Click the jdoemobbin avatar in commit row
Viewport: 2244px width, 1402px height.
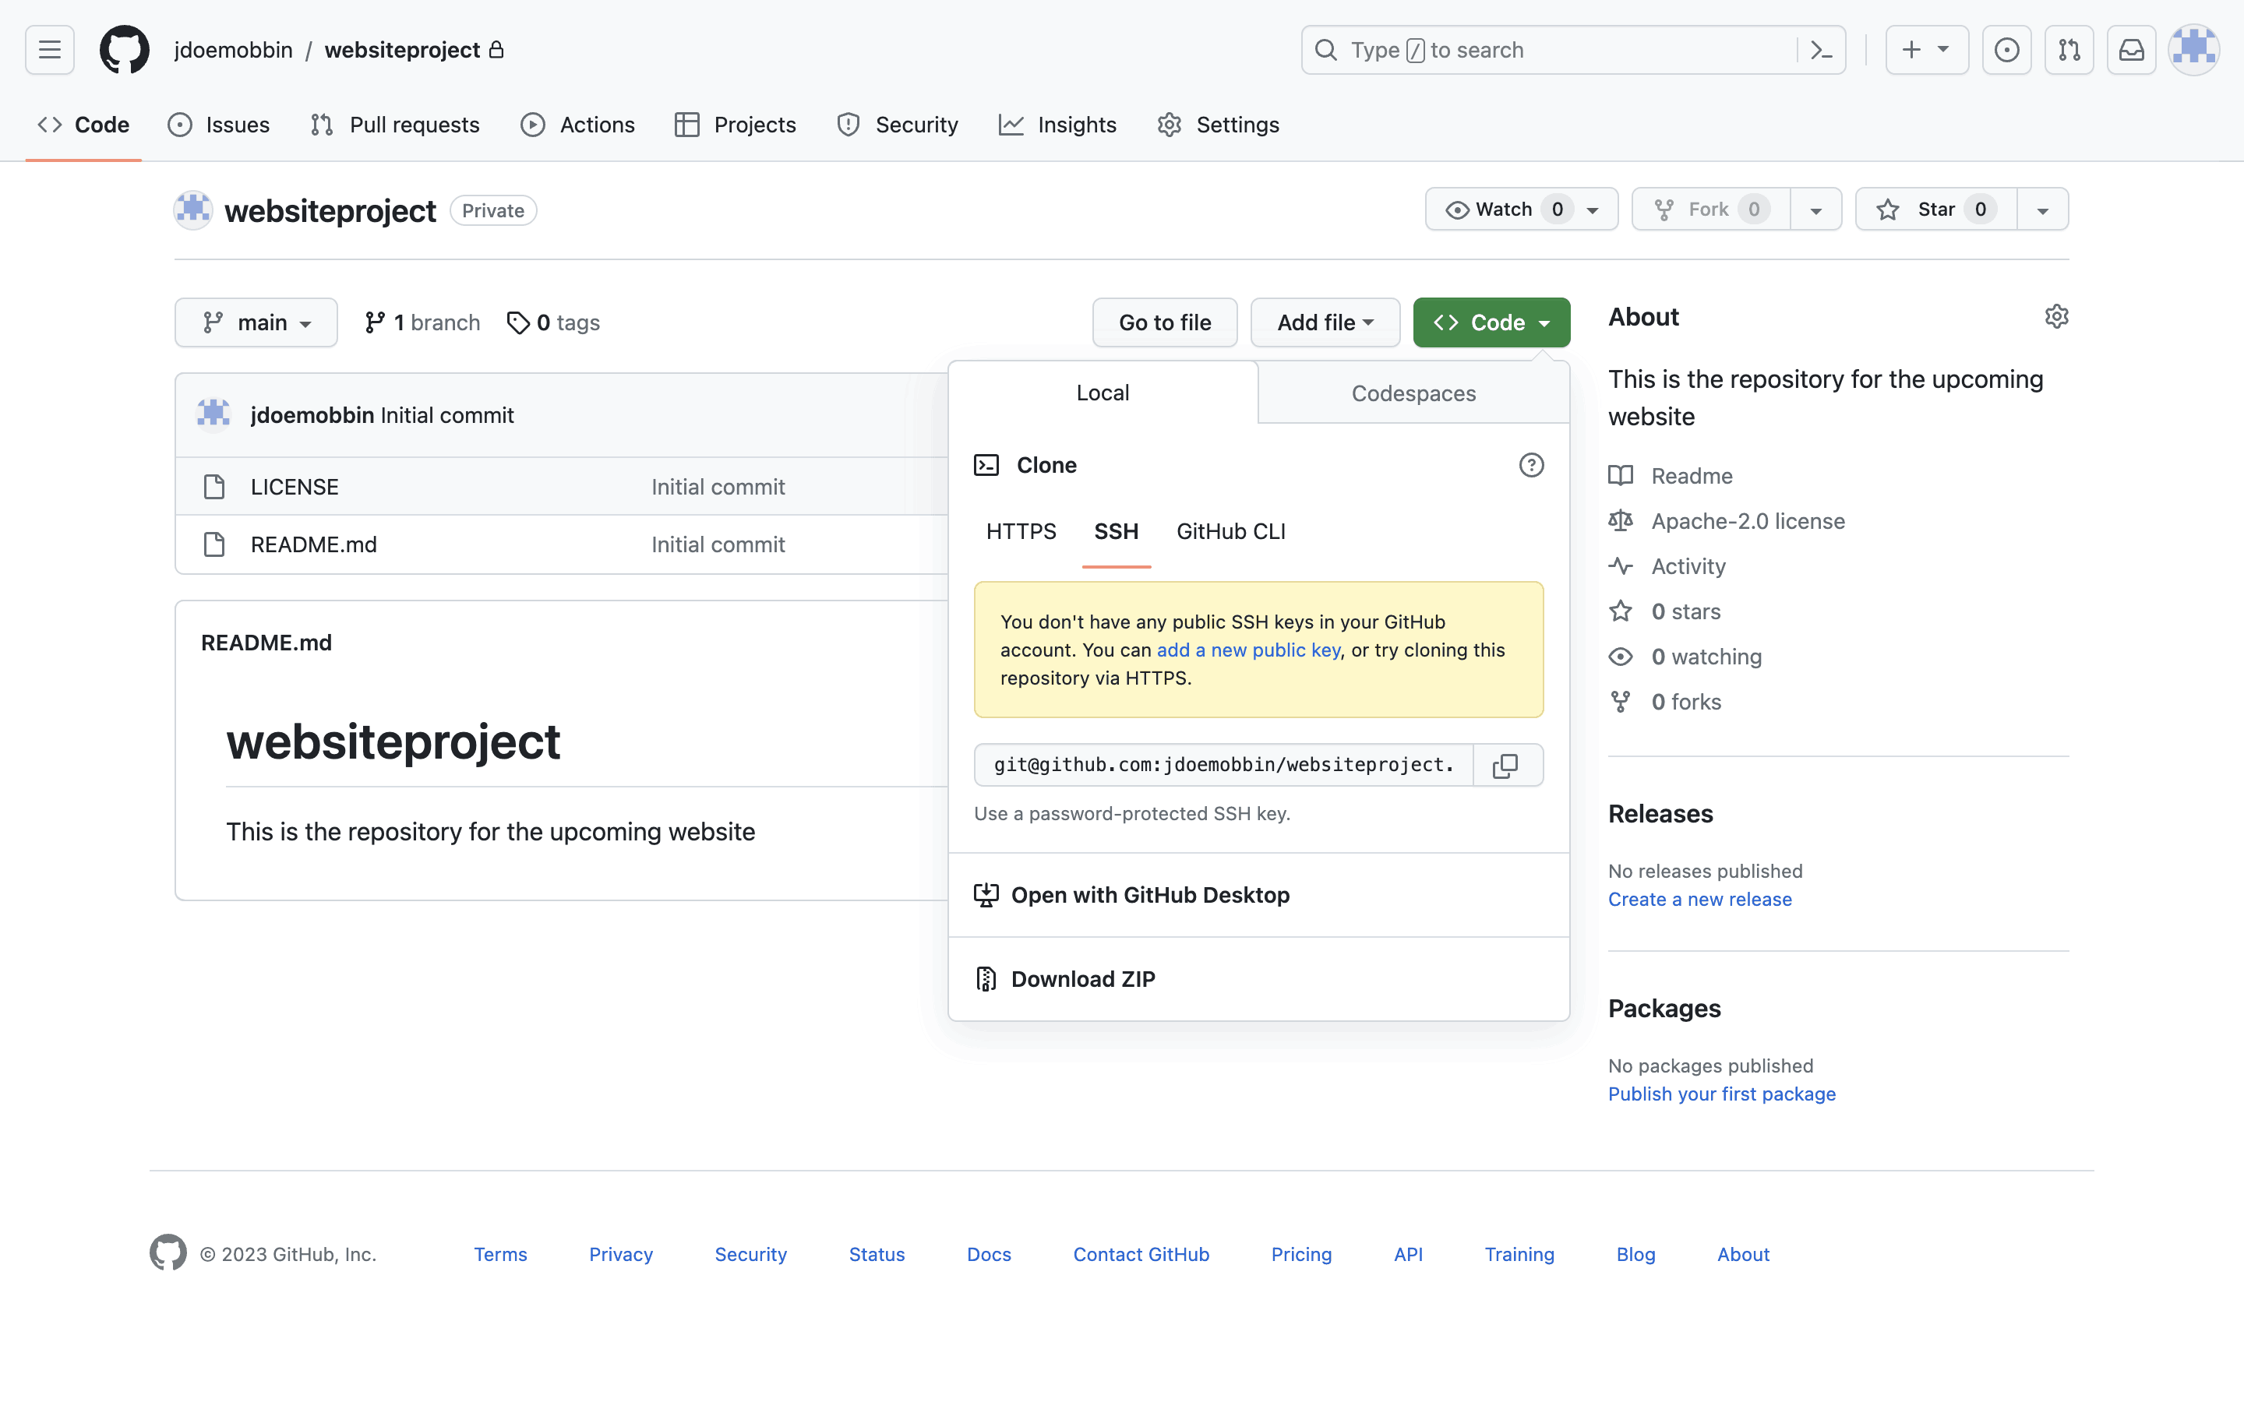point(213,414)
